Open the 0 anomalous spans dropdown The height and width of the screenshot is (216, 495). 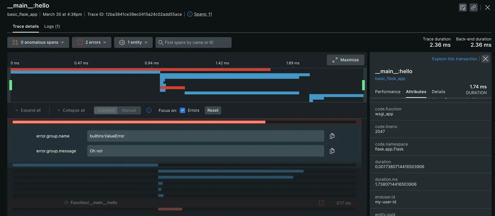pos(38,42)
